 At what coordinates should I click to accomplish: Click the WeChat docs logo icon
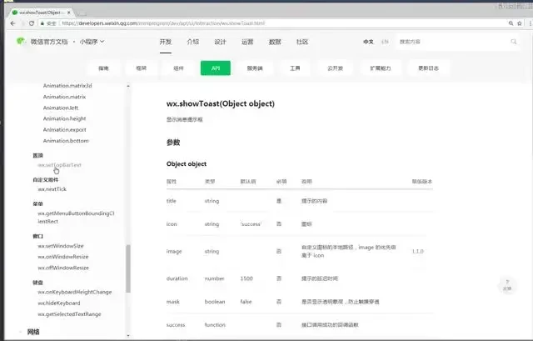(x=20, y=41)
